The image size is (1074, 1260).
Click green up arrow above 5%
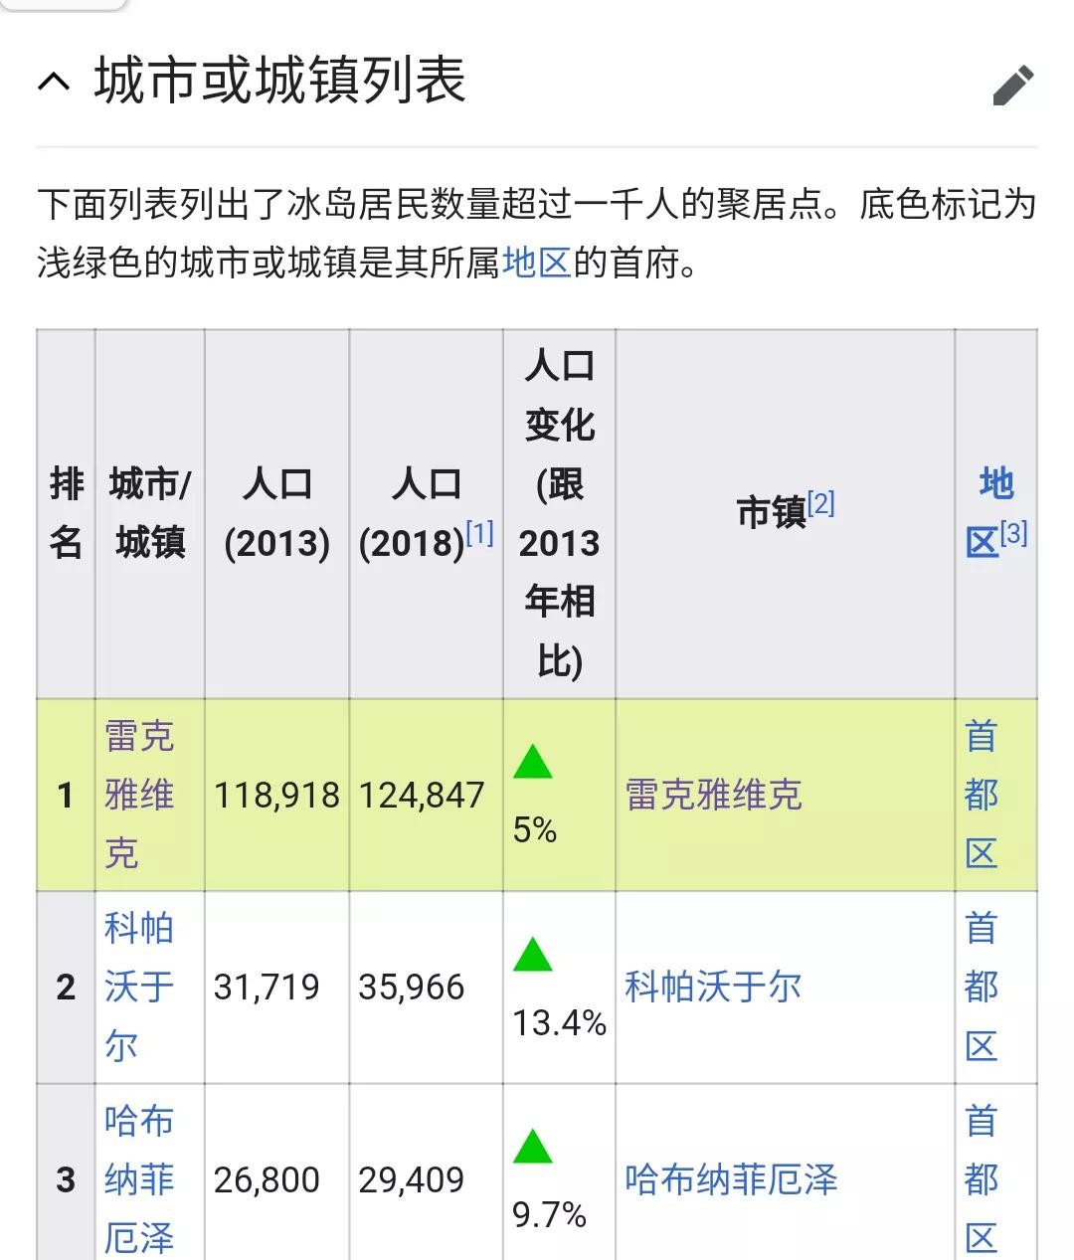pyautogui.click(x=533, y=762)
